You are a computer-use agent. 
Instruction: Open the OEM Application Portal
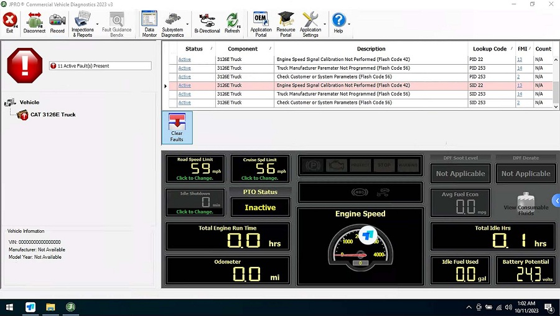coord(261,24)
